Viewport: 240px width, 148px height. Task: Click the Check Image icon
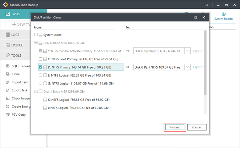point(8,98)
